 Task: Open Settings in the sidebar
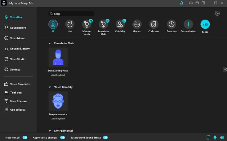pos(13,69)
